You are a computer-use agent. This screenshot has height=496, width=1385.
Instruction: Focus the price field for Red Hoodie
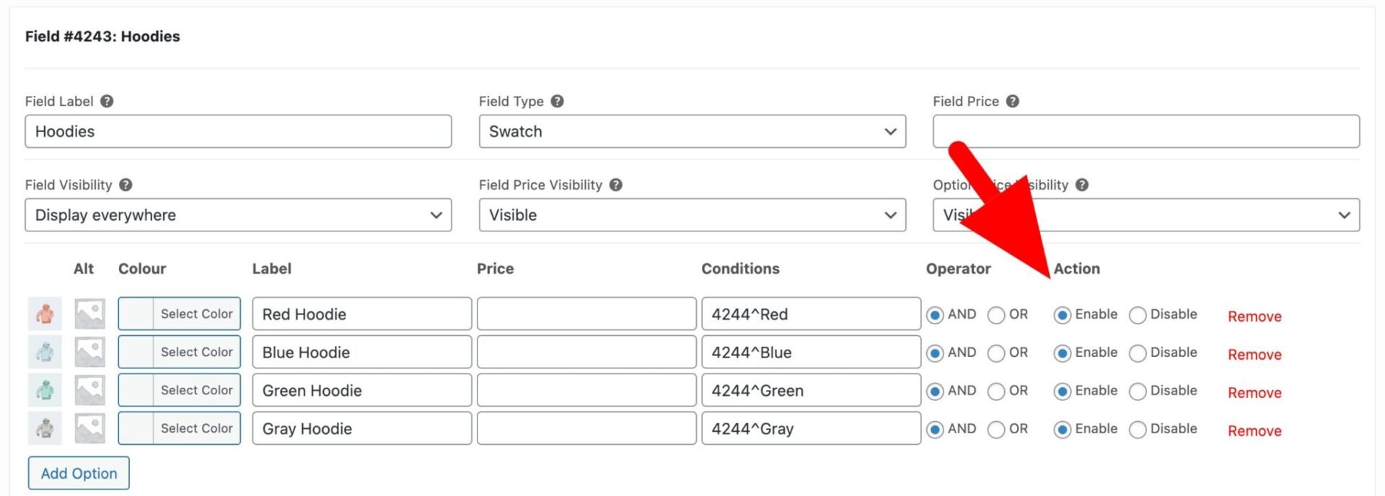pyautogui.click(x=586, y=314)
